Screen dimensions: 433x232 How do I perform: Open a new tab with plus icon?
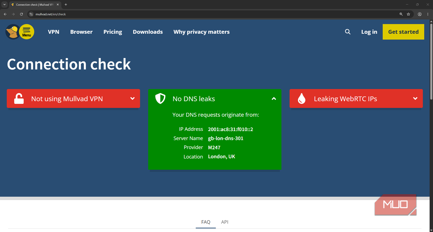[x=66, y=4]
